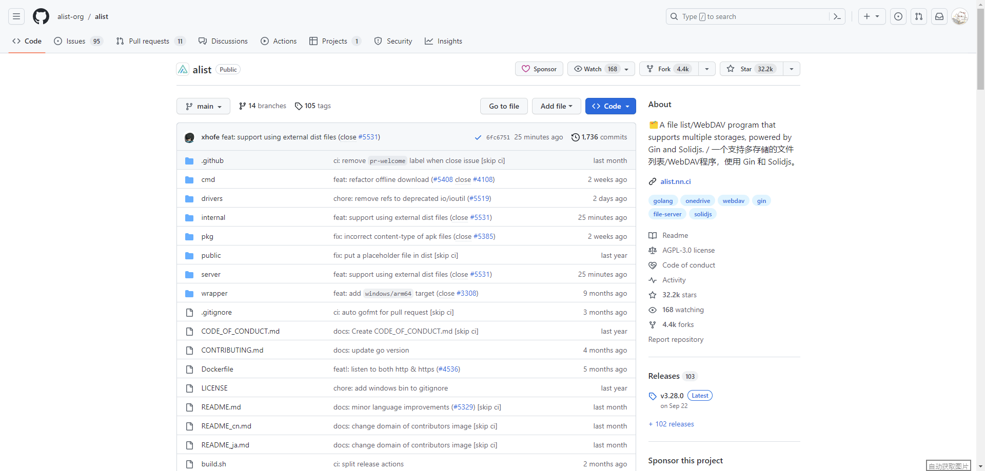
Task: Toggle Watch on the repository
Action: (x=601, y=69)
